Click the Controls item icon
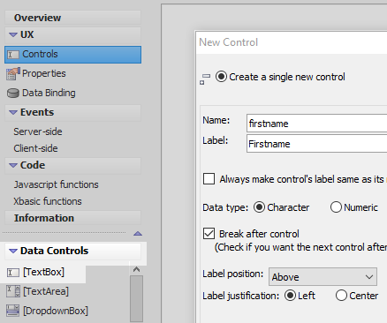The height and width of the screenshot is (323, 387). point(13,55)
